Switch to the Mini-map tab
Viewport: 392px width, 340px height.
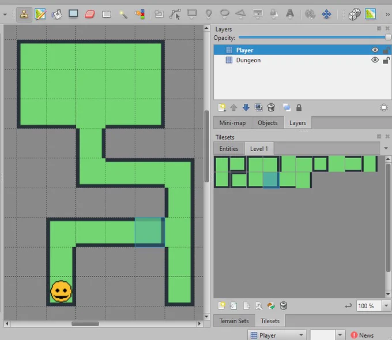click(x=232, y=123)
